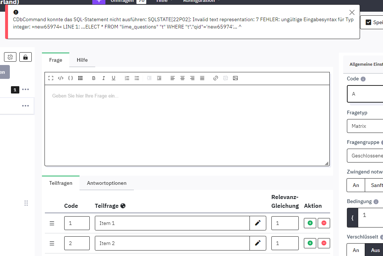Image resolution: width=383 pixels, height=256 pixels.
Task: Insert a link in the editor
Action: click(x=216, y=78)
